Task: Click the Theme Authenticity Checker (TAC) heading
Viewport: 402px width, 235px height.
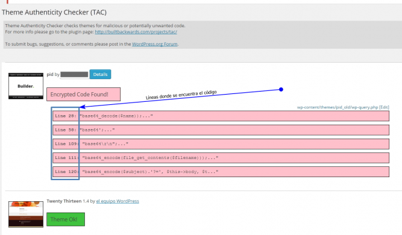Action: tap(54, 12)
